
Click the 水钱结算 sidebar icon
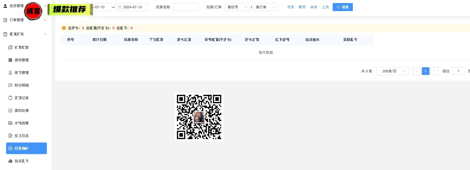(x=10, y=123)
